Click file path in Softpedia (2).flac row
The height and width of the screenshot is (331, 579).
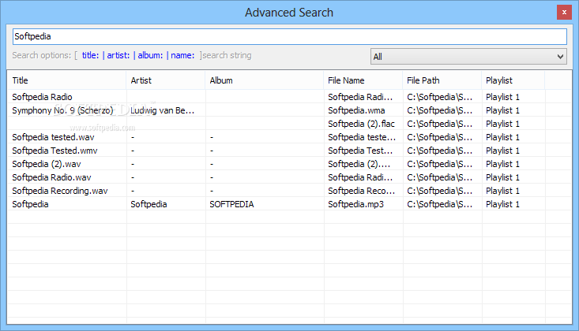coord(439,124)
